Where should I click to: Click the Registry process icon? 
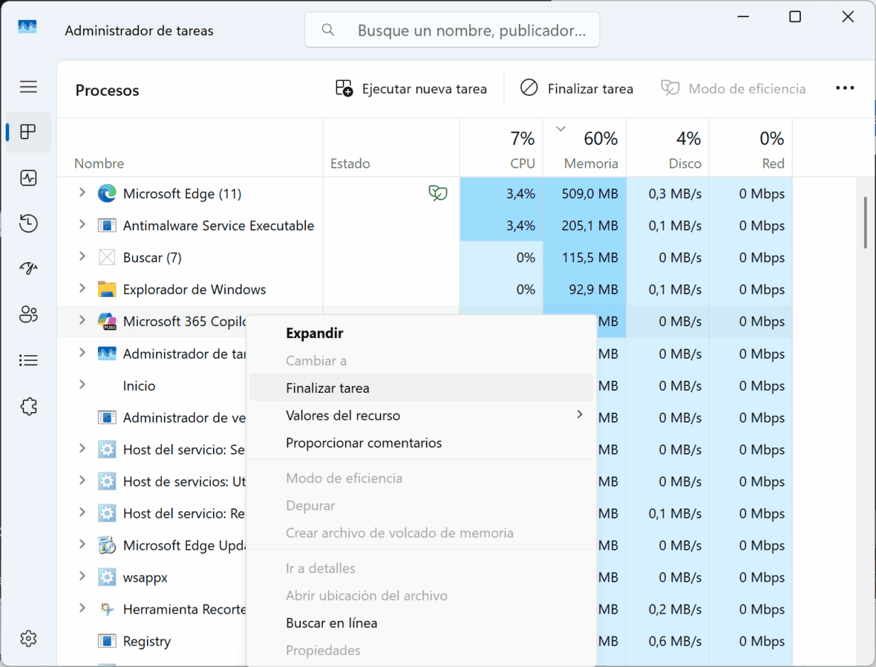pyautogui.click(x=107, y=641)
